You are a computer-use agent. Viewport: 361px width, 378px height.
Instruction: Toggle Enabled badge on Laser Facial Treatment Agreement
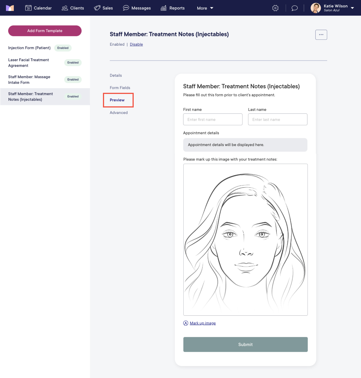click(x=73, y=62)
